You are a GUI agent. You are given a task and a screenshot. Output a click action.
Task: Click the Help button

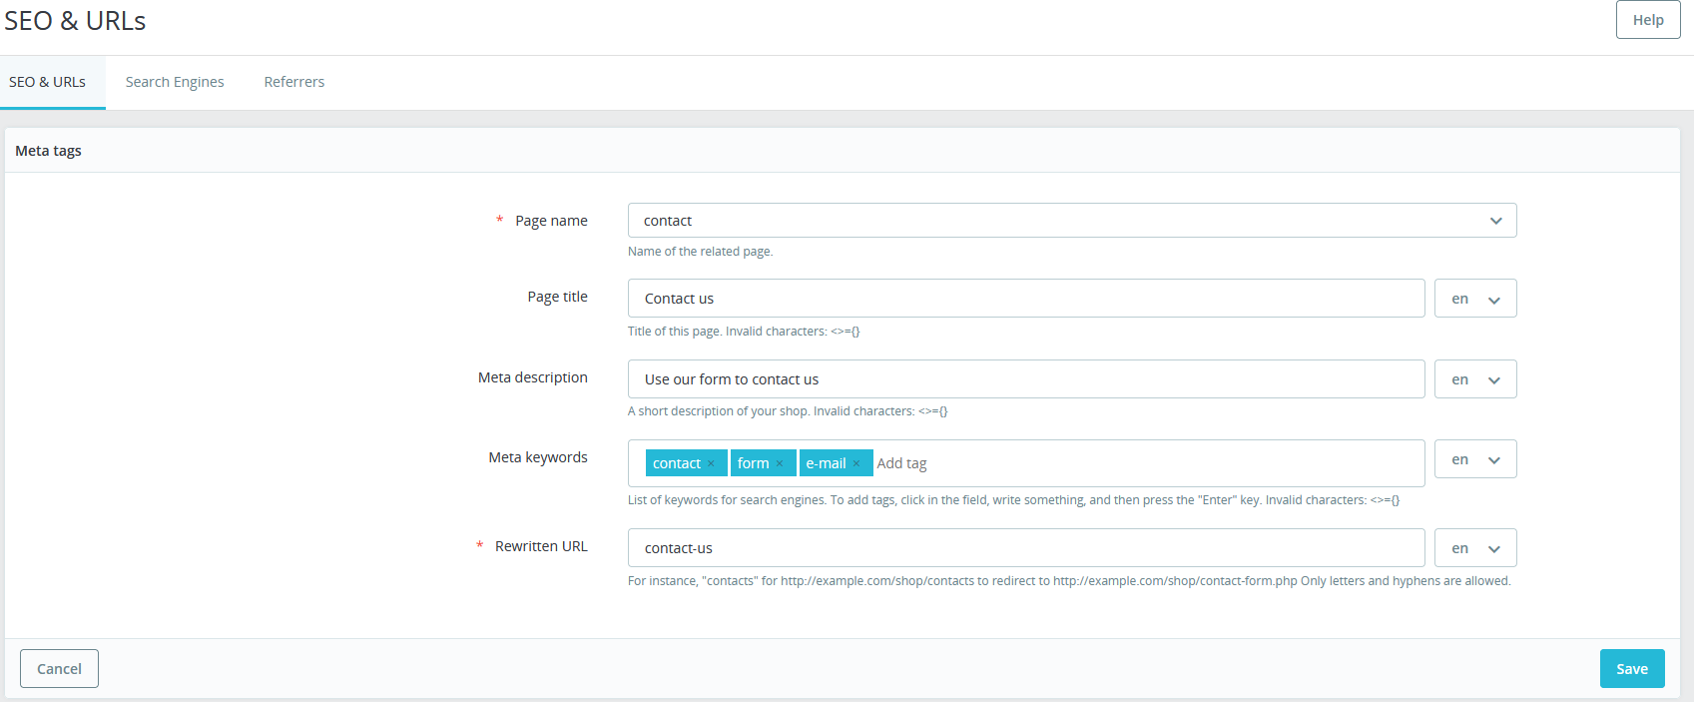1648,20
